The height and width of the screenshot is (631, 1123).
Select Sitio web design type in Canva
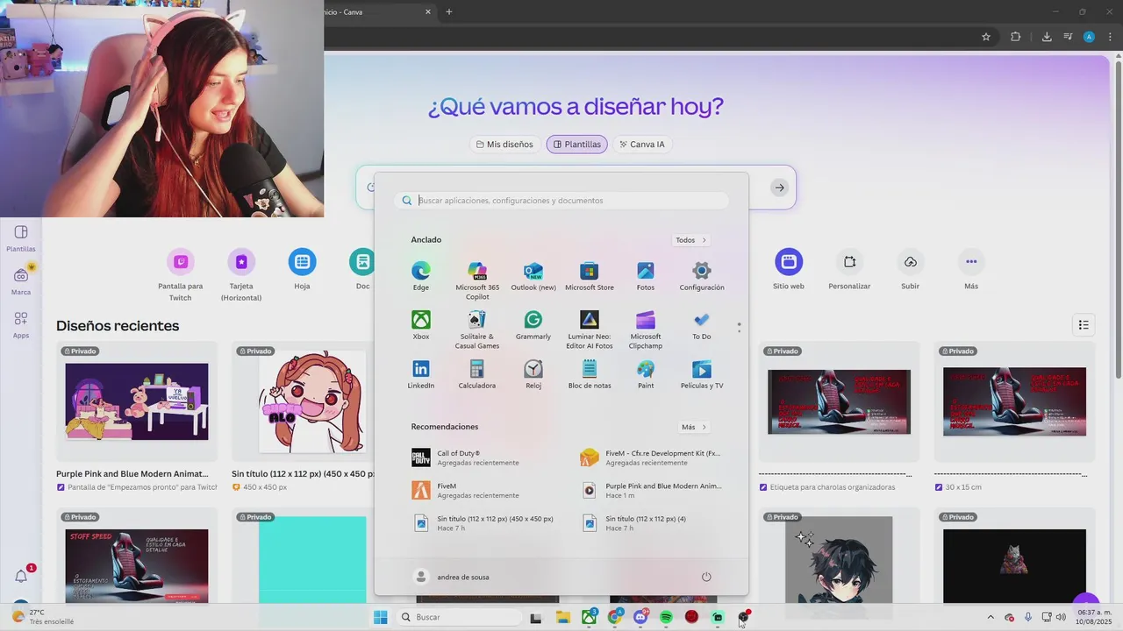(789, 270)
